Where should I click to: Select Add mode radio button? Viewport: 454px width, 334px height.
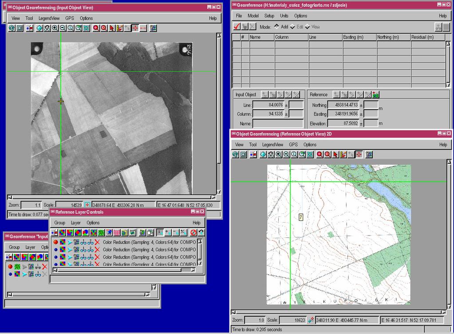tap(276, 27)
